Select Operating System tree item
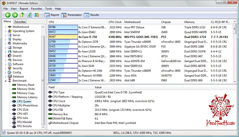239x137 pixels. (24, 31)
